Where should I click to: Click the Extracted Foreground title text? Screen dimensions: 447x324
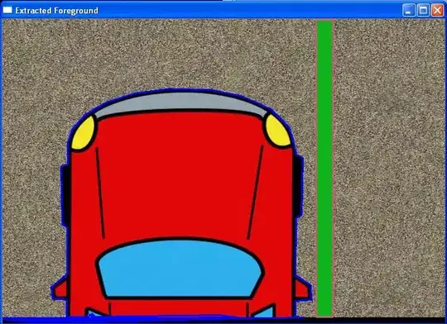57,11
